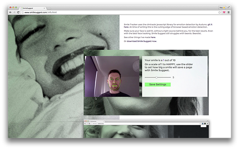Click the page icon in the address bar
This screenshot has width=239, height=149.
click(x=22, y=12)
